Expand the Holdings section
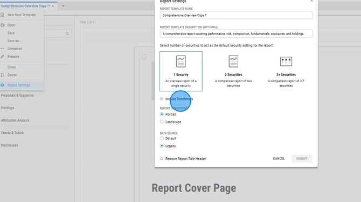The height and width of the screenshot is (202, 361). point(8,108)
